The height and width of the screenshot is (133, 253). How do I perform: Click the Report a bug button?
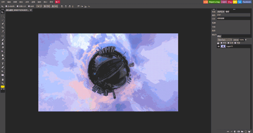click(x=214, y=2)
